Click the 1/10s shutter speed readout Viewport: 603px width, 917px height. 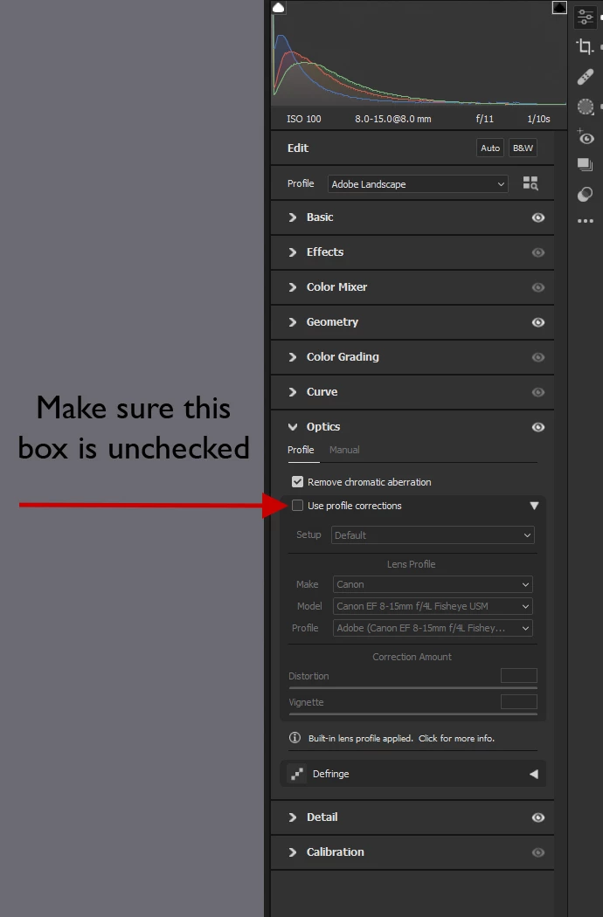(538, 119)
